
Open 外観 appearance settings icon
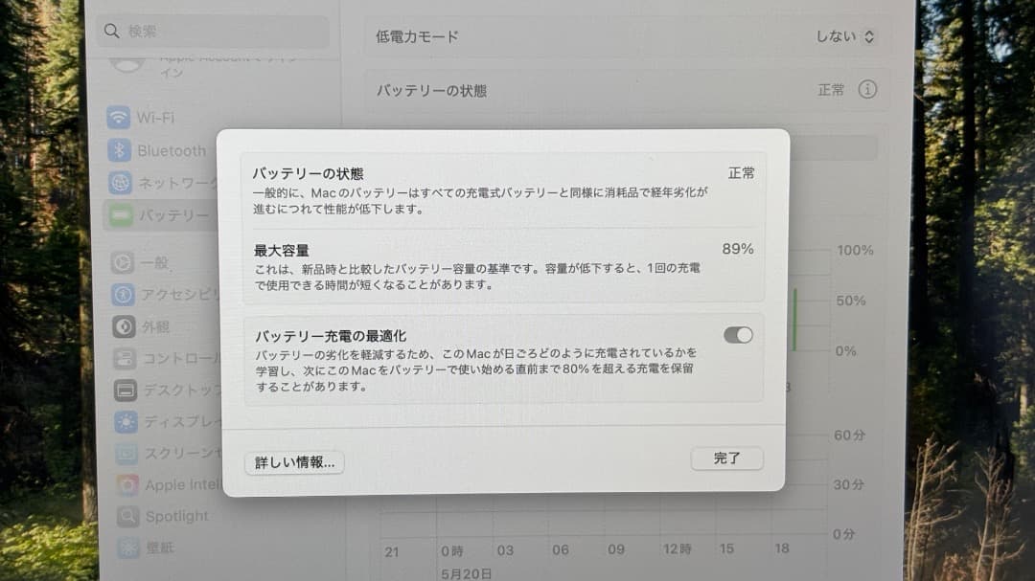point(126,326)
